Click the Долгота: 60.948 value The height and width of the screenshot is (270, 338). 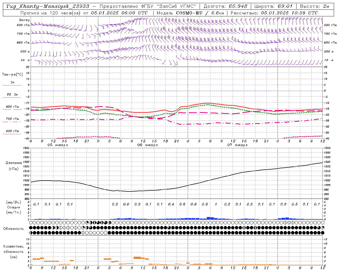(226, 6)
